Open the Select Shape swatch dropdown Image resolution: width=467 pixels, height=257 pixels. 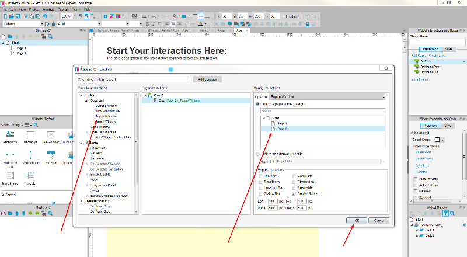442,140
